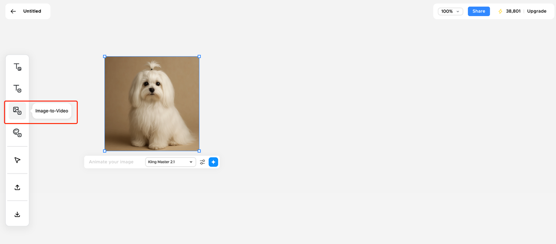Click the Untitled project title
556x244 pixels.
32,11
